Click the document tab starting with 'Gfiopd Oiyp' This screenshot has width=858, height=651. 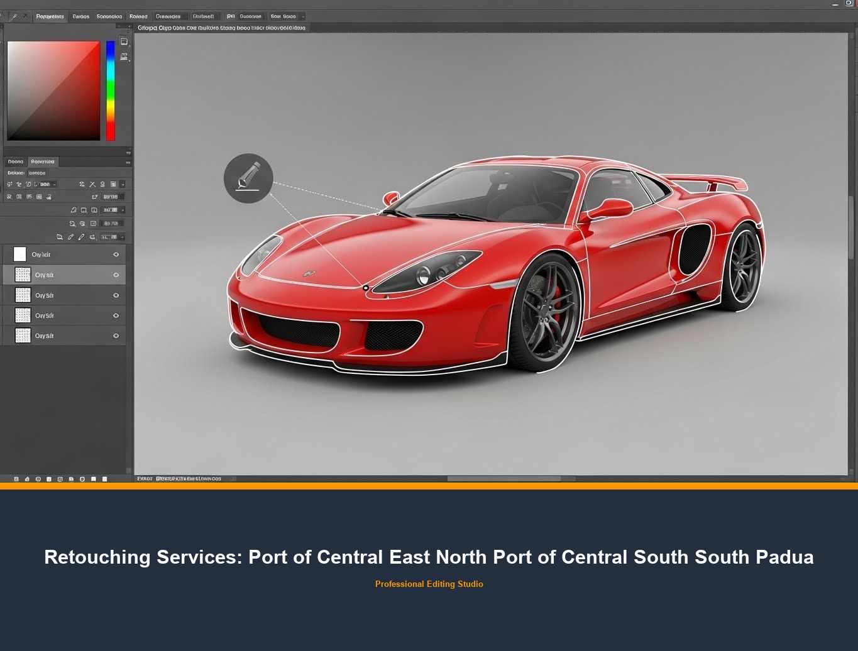[221, 28]
